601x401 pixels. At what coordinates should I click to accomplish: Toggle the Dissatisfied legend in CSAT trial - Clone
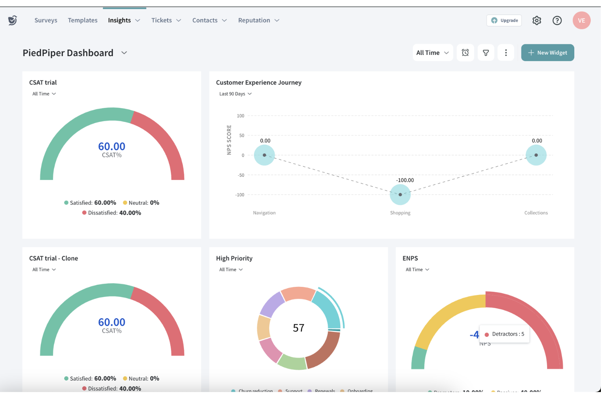pos(111,388)
